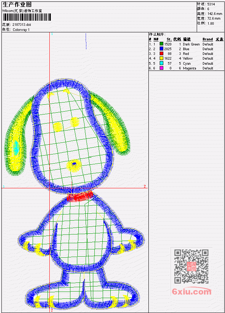Click red axis marker '2' at right
The image size is (225, 313).
click(145, 186)
